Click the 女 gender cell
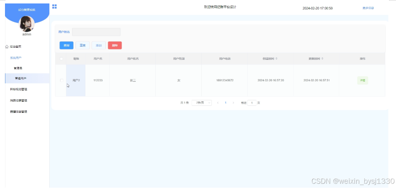The image size is (396, 188). pos(179,81)
